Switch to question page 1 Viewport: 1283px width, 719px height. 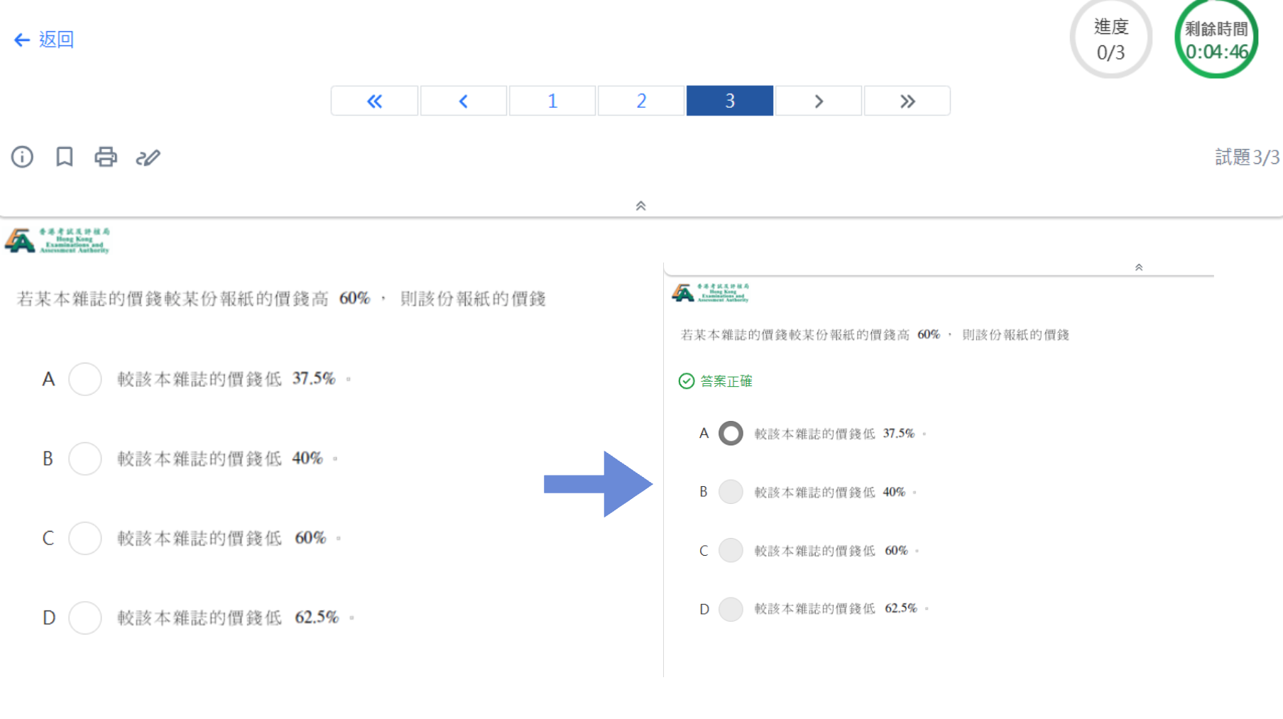(x=552, y=101)
